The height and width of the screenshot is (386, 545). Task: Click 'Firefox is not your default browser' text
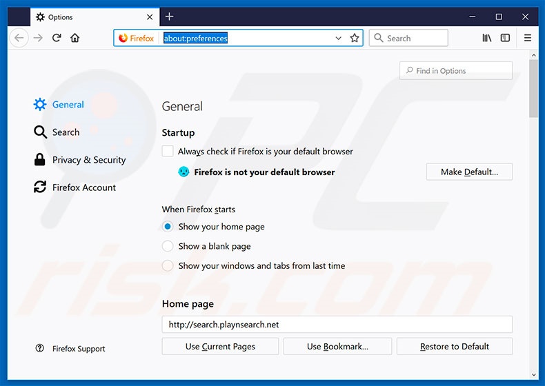click(x=264, y=172)
